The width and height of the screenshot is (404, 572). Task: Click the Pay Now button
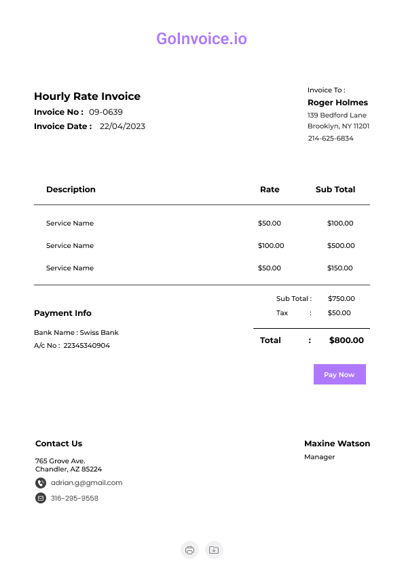coord(339,374)
